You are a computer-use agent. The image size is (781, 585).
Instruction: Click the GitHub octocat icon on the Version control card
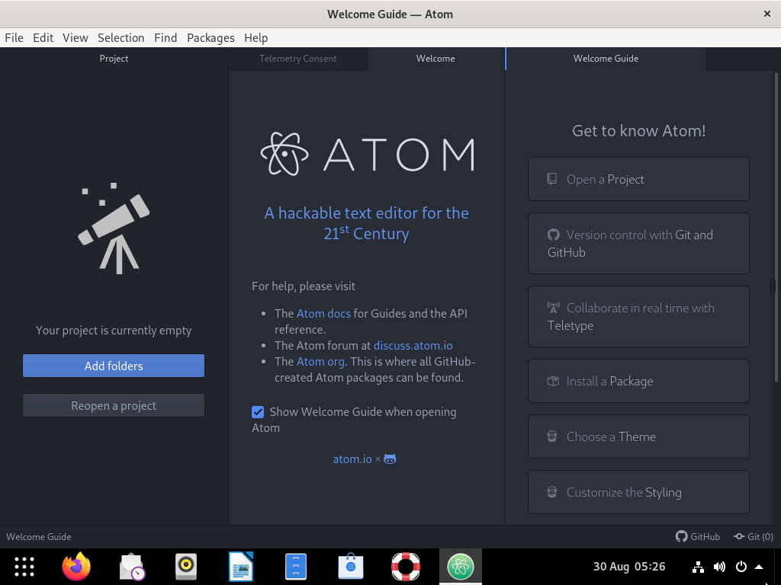554,235
